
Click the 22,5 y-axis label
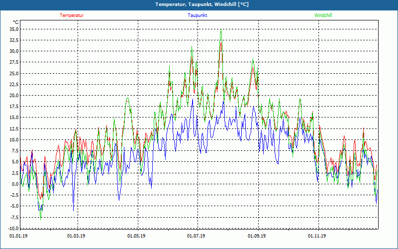pyautogui.click(x=13, y=84)
